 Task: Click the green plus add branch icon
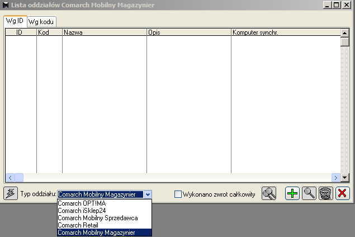292,193
